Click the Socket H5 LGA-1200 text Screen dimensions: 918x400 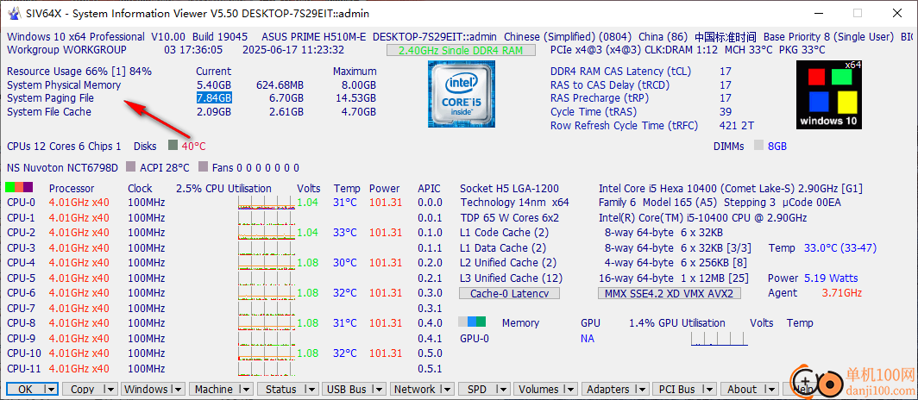pos(509,188)
